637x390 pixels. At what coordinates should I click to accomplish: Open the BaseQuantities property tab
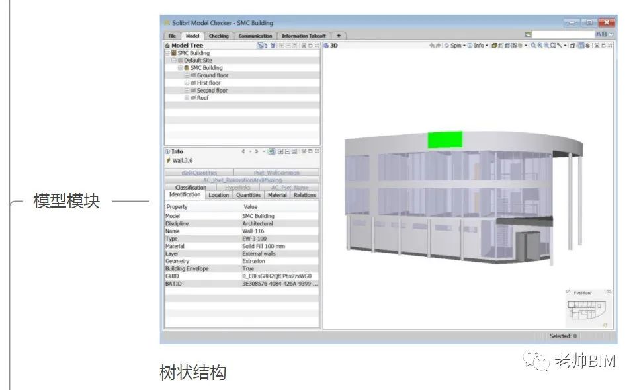[199, 173]
